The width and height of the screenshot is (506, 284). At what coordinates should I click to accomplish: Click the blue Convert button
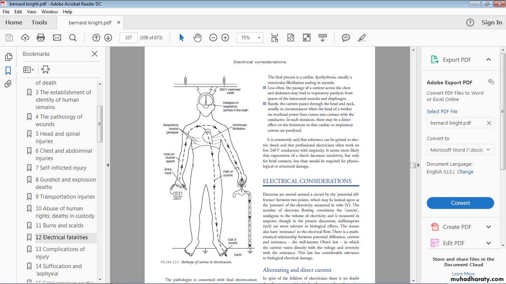(x=460, y=203)
